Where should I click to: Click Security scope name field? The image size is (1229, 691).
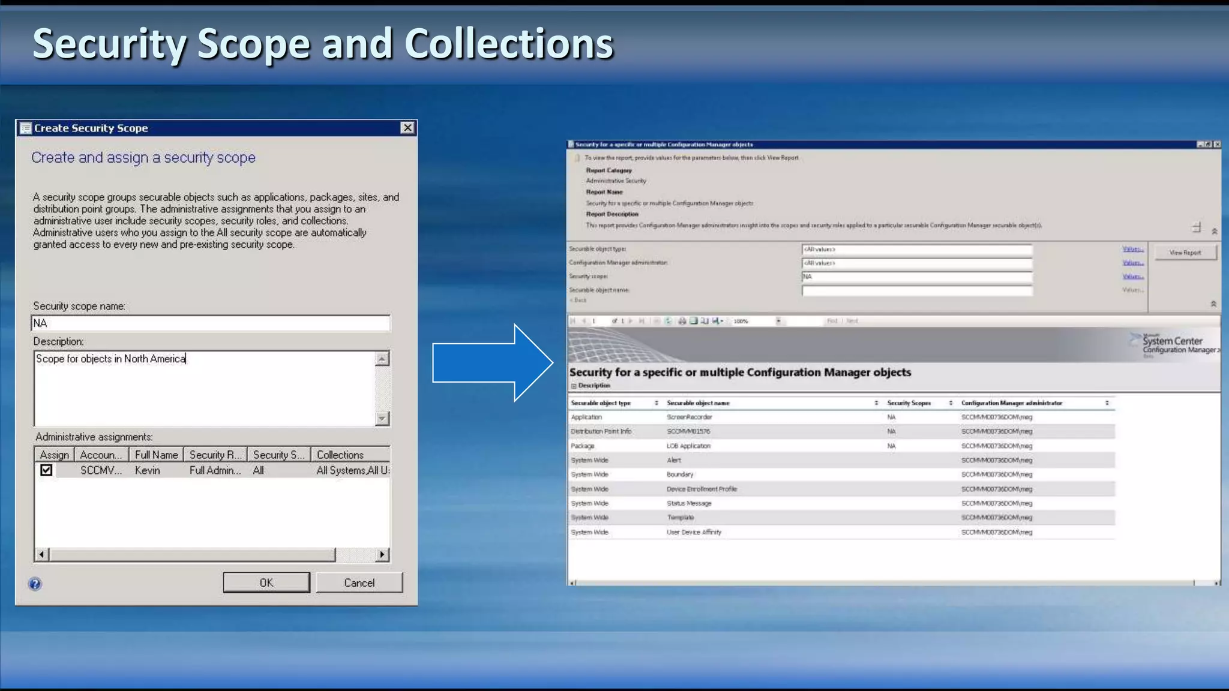(211, 323)
